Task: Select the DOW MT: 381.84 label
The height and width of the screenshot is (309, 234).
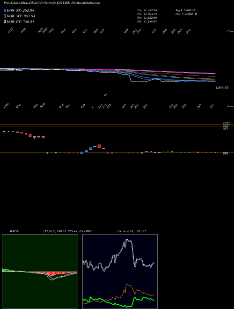Action: pyautogui.click(x=21, y=16)
